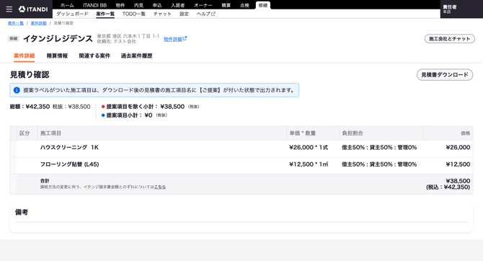
Task: Click the 見積り確認 heading
Action: [x=30, y=74]
